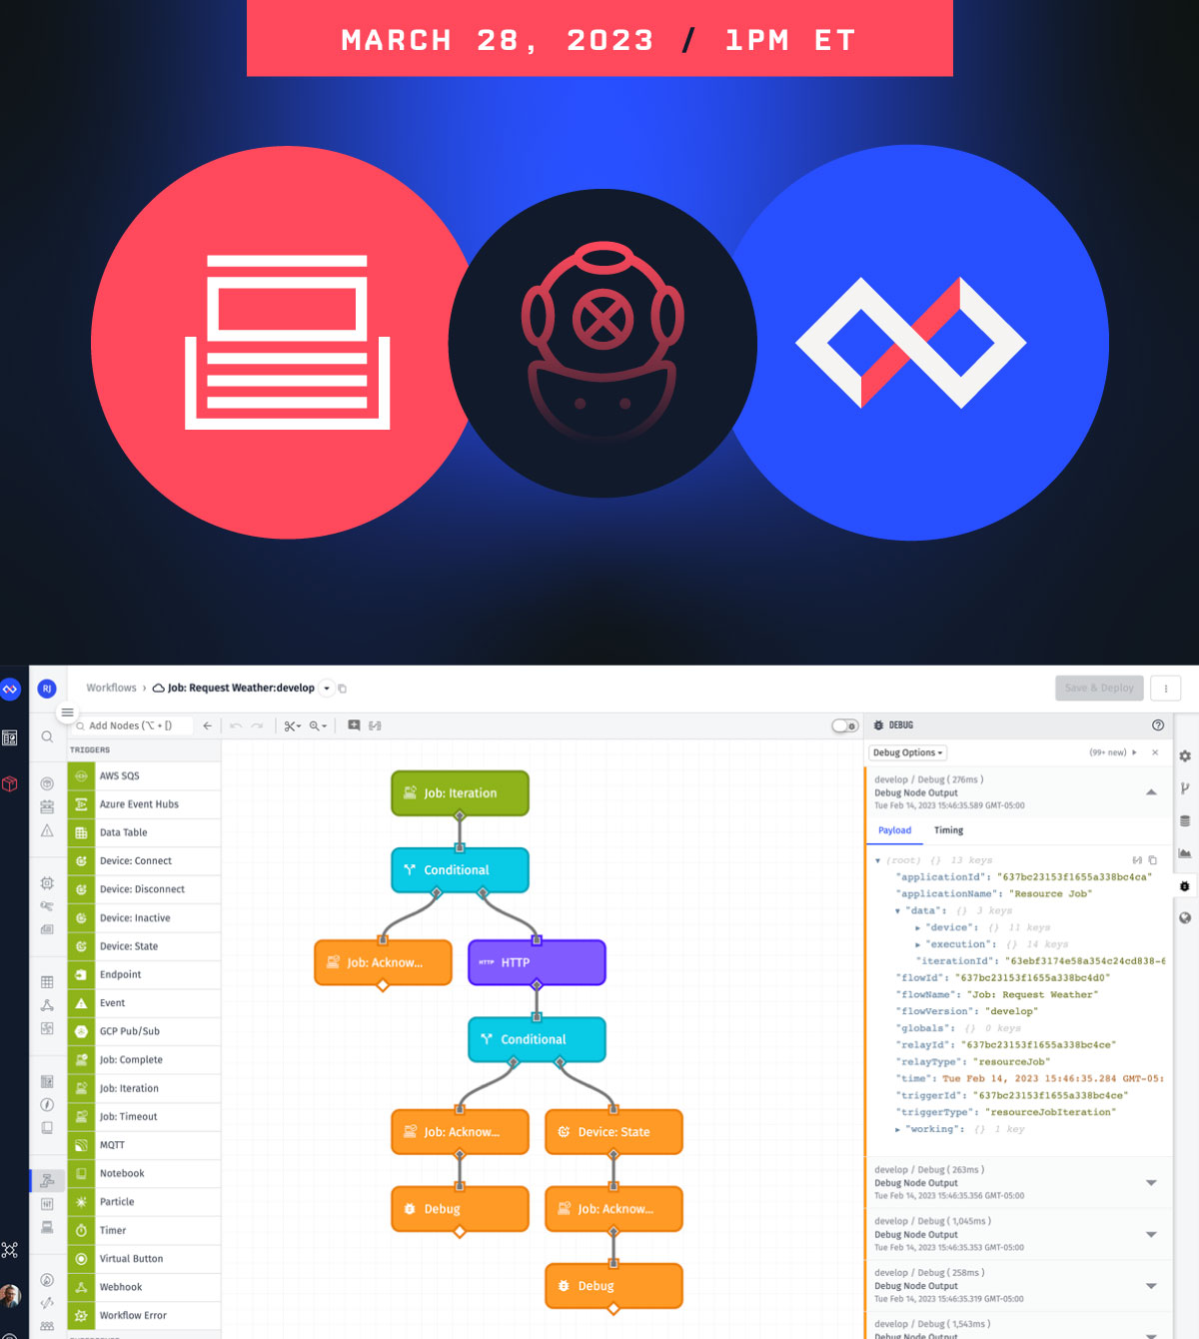Screen dimensions: 1199x1339
Task: Select the Azure Event Hubs trigger
Action: tap(144, 804)
